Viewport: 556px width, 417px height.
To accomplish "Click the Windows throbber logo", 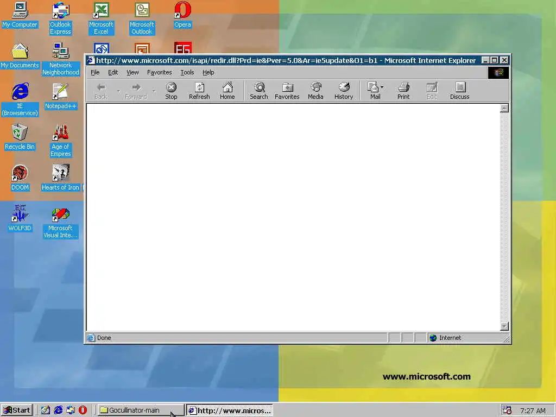I will point(498,73).
